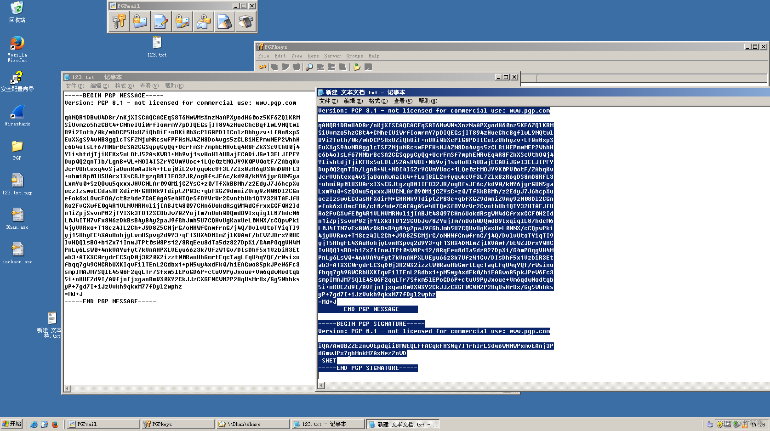This screenshot has height=431, width=770.
Task: Click the last grayed icon in PGPkeys toolbar
Action: pyautogui.click(x=368, y=67)
